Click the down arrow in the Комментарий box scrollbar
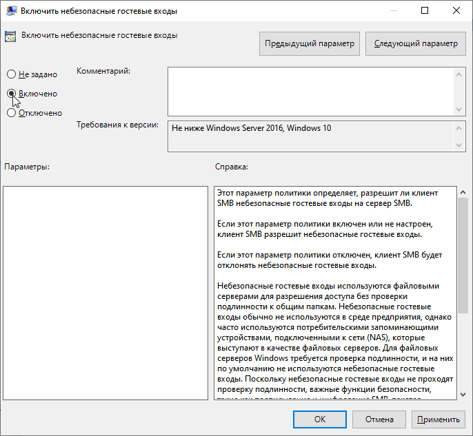Image resolution: width=473 pixels, height=436 pixels. [459, 110]
